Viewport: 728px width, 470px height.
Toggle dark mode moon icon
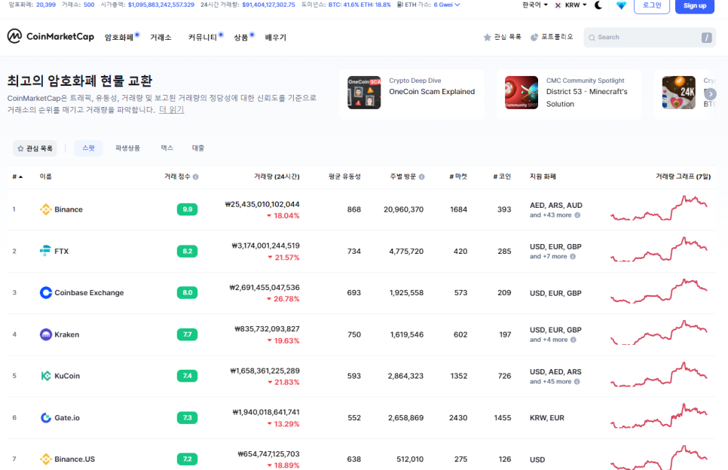[x=598, y=5]
